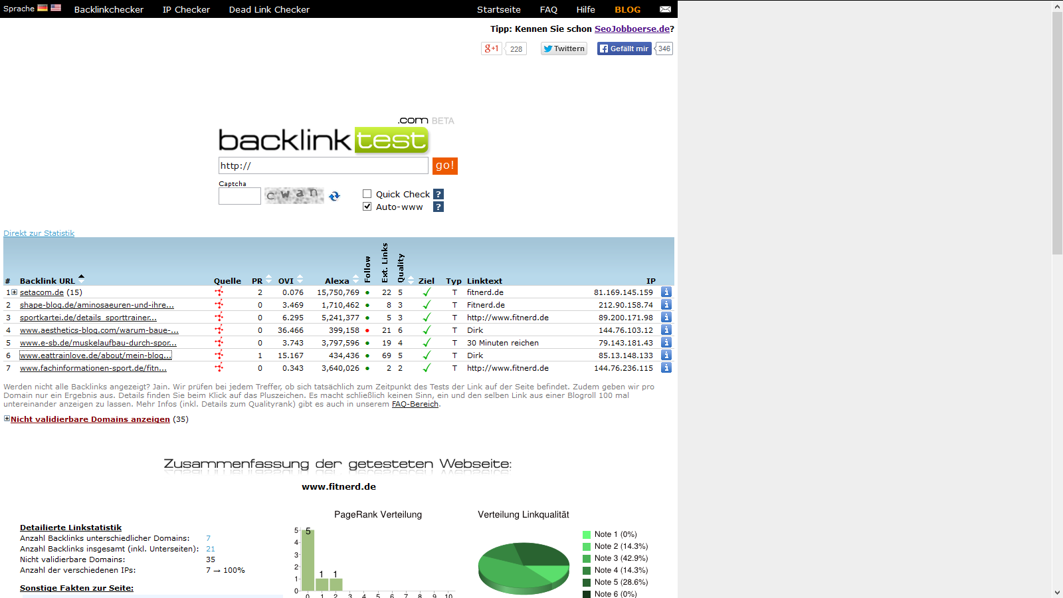
Task: Open the Detaillierte Linkstatistik heading link
Action: pos(71,528)
